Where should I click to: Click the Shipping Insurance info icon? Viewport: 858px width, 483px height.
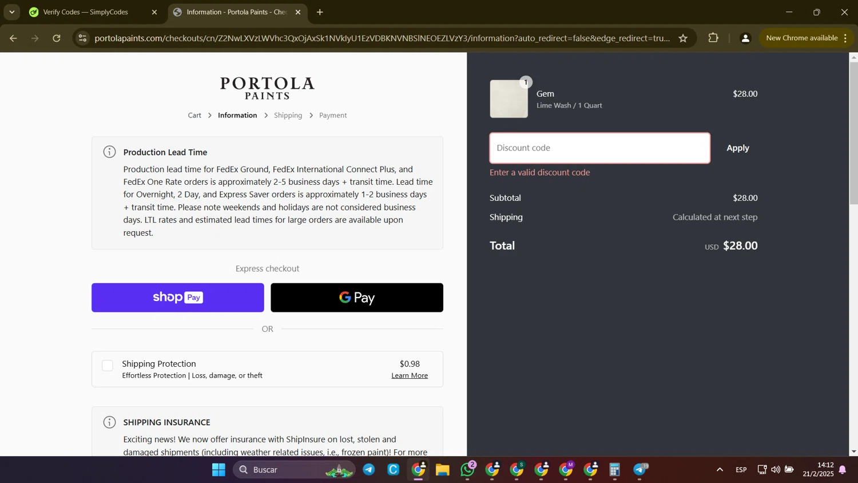click(109, 422)
